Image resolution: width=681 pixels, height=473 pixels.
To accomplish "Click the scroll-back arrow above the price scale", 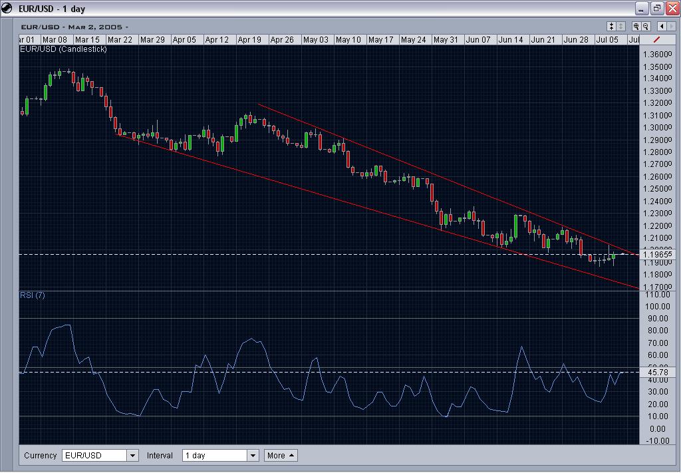I will click(662, 26).
